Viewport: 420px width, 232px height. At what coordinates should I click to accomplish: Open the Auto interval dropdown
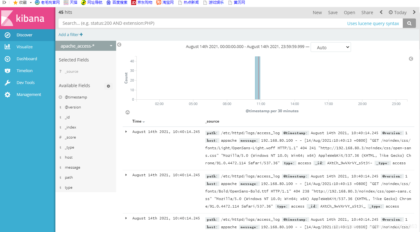tap(331, 47)
